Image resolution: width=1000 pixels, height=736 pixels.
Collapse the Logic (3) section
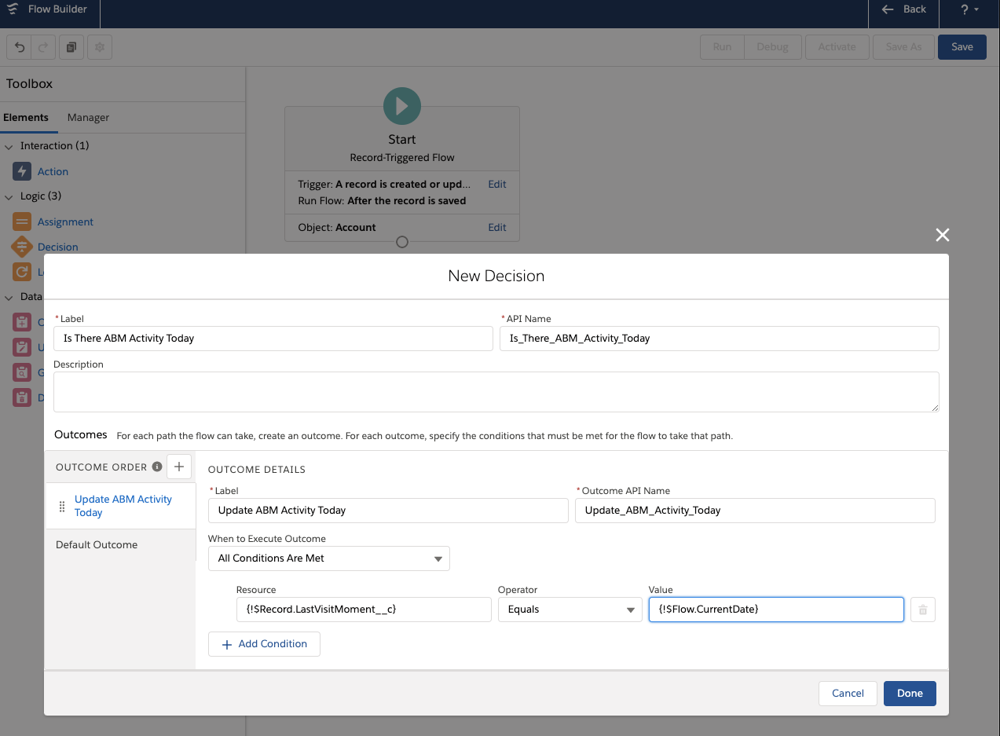9,196
